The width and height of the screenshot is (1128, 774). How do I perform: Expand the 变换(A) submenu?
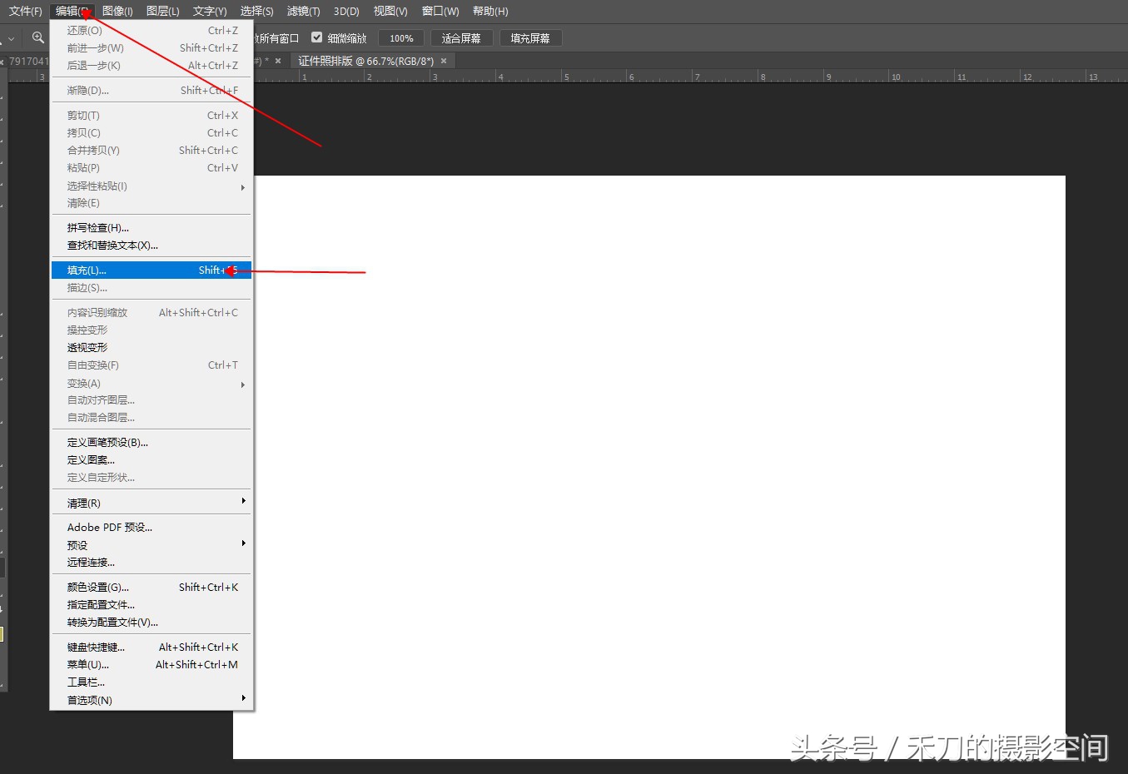(x=152, y=384)
